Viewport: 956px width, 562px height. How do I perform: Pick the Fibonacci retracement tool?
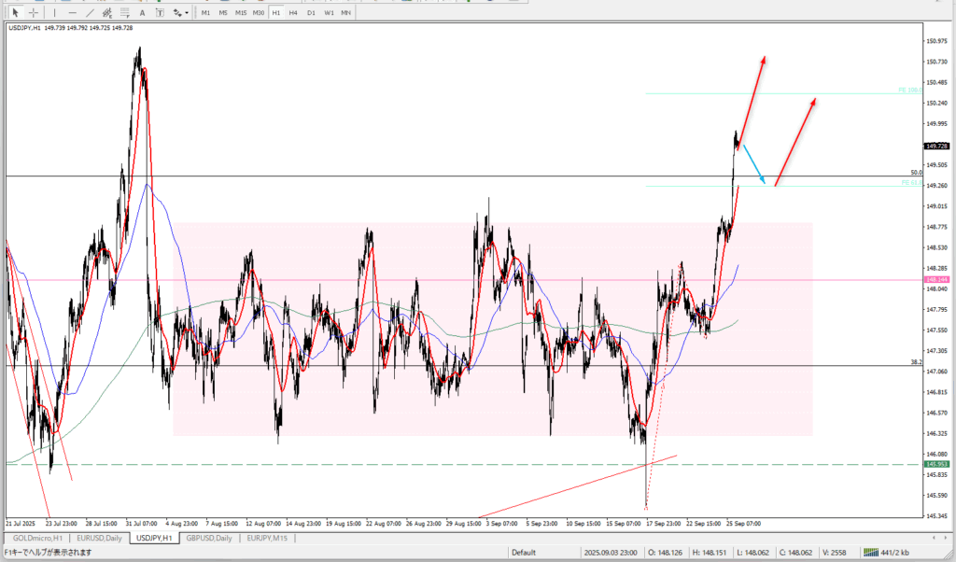(128, 12)
